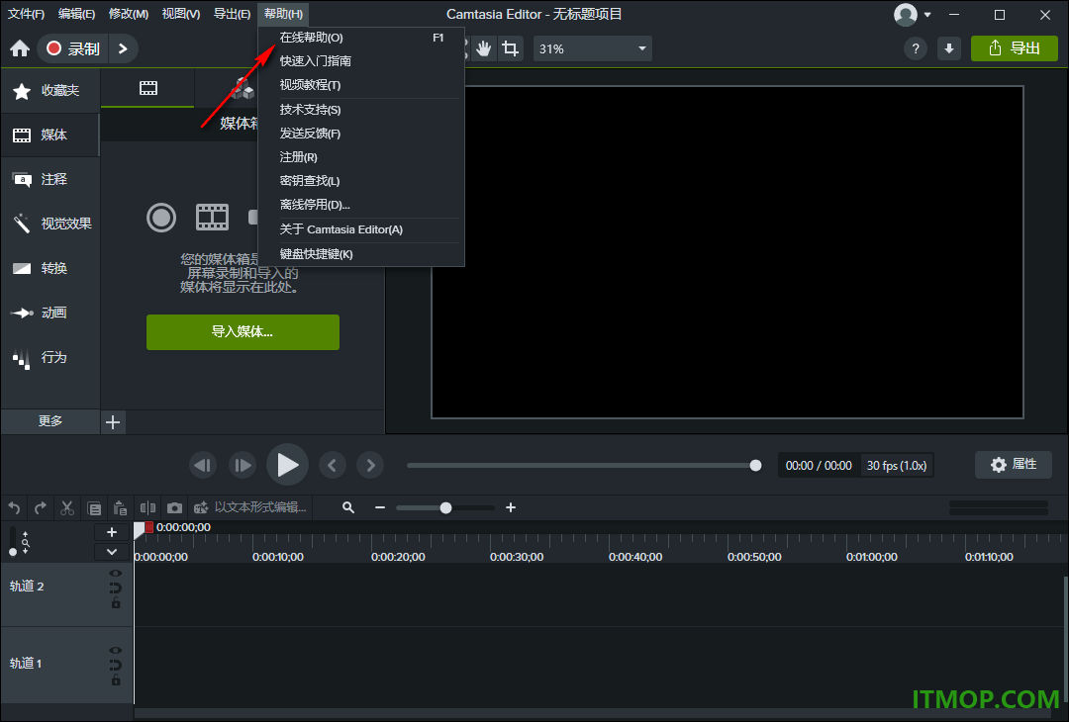The height and width of the screenshot is (722, 1069).
Task: Open the 文件(F) menu
Action: pos(26,14)
